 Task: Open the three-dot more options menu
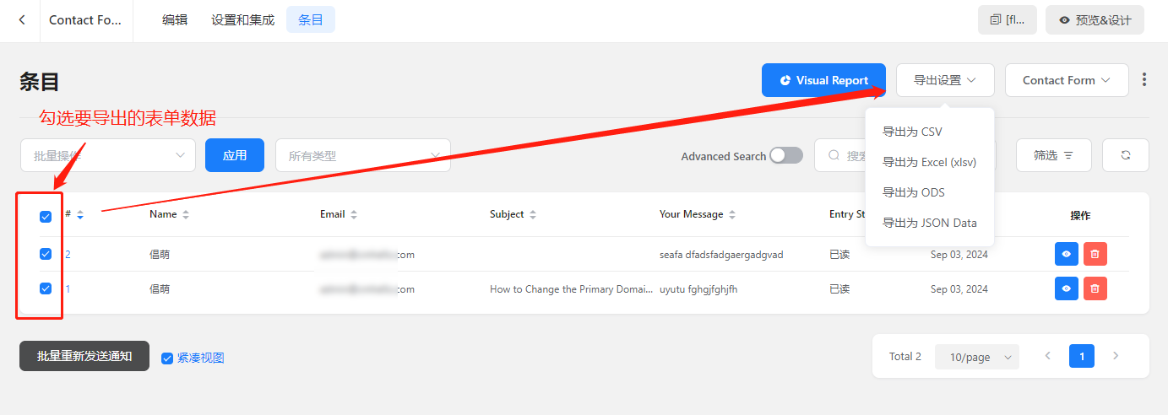tap(1144, 80)
